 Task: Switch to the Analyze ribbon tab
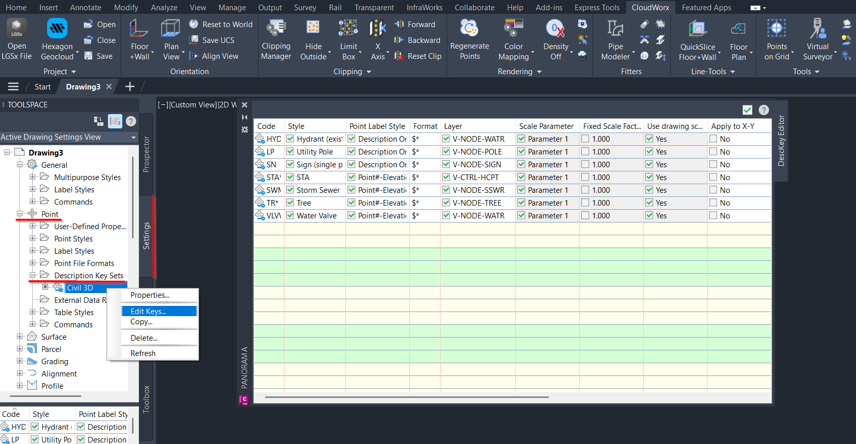click(164, 8)
